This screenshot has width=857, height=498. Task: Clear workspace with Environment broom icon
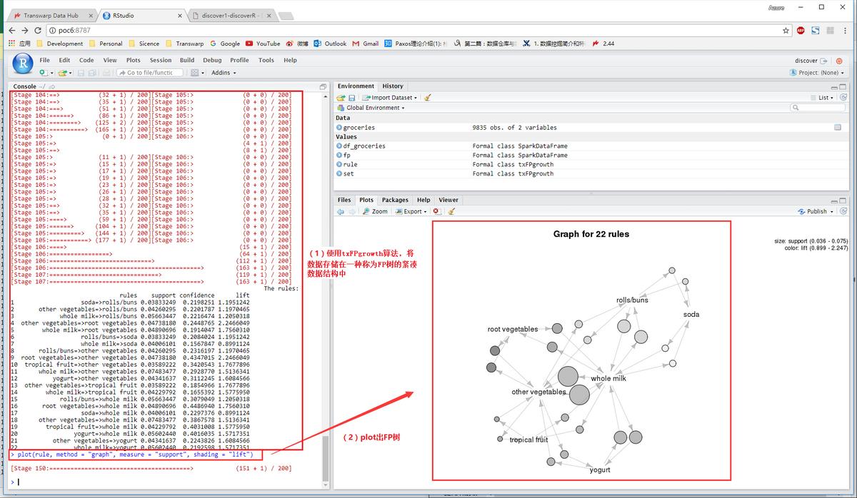[427, 98]
